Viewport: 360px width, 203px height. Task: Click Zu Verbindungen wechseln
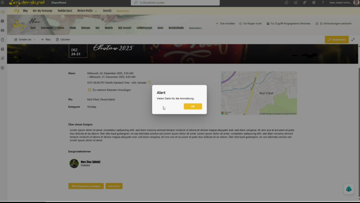point(333,23)
